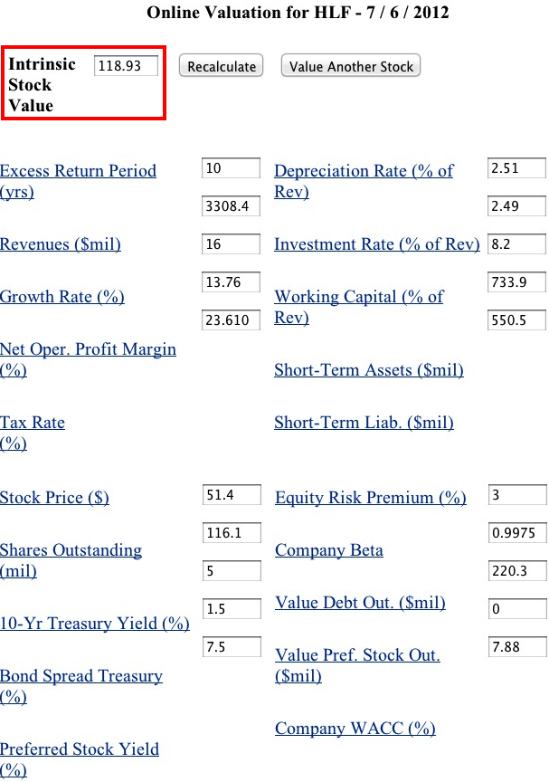This screenshot has height=782, width=549.
Task: Open the 10-Yr Treasury Yield link
Action: pos(95,624)
